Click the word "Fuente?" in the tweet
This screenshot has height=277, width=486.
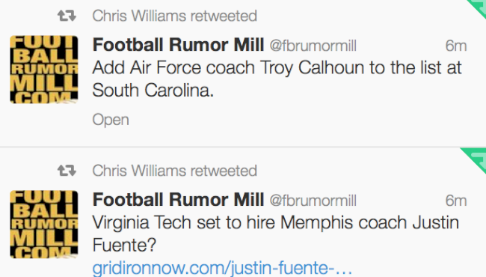pyautogui.click(x=124, y=246)
